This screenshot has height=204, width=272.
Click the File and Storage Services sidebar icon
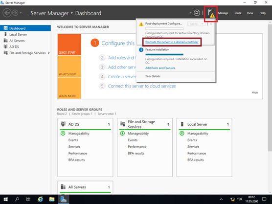[x=6, y=53]
